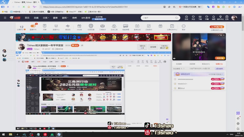Viewport: 244px width, 137px height.
Task: Open File Explorer on taskbar
Action: [10, 134]
